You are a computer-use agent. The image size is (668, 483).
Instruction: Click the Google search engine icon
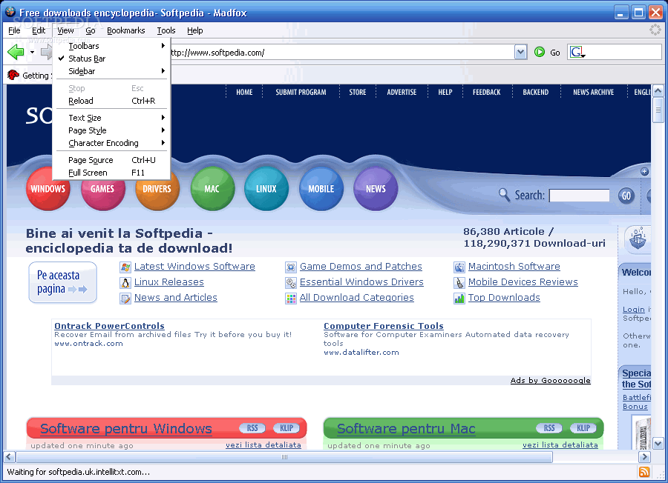click(x=577, y=52)
